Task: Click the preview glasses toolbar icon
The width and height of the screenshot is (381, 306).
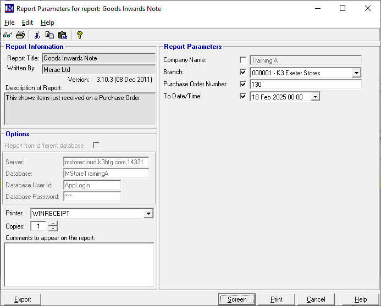Action: pyautogui.click(x=8, y=35)
